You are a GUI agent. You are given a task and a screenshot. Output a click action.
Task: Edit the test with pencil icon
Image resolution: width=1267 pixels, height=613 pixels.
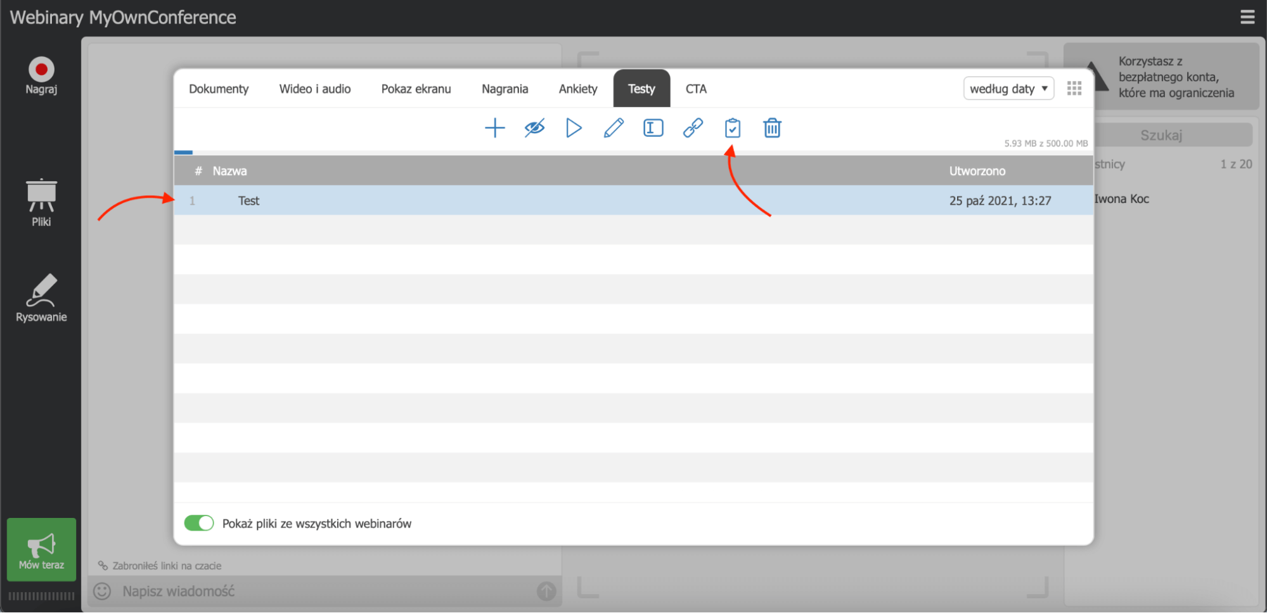pos(614,128)
